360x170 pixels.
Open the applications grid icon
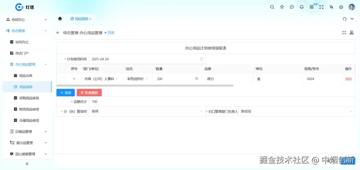click(312, 7)
